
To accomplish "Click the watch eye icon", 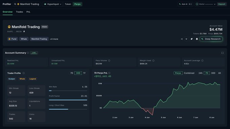I will click(x=186, y=39).
